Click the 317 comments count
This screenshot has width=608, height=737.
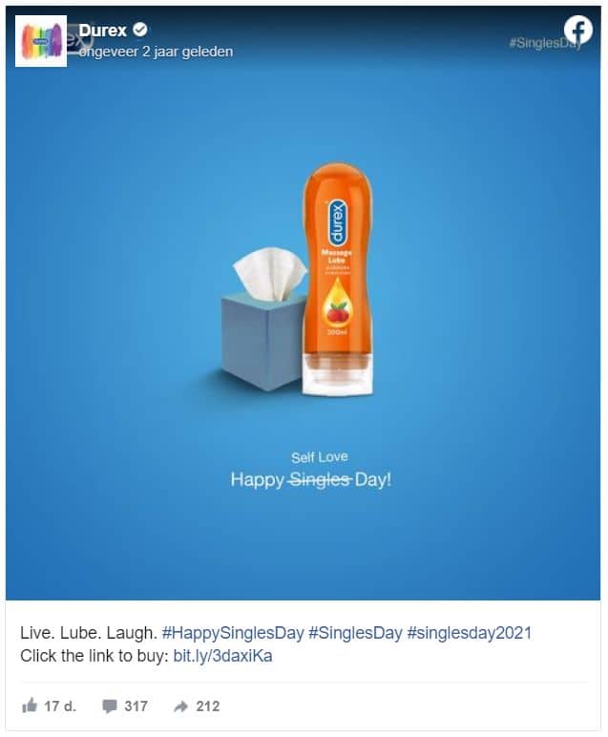136,706
